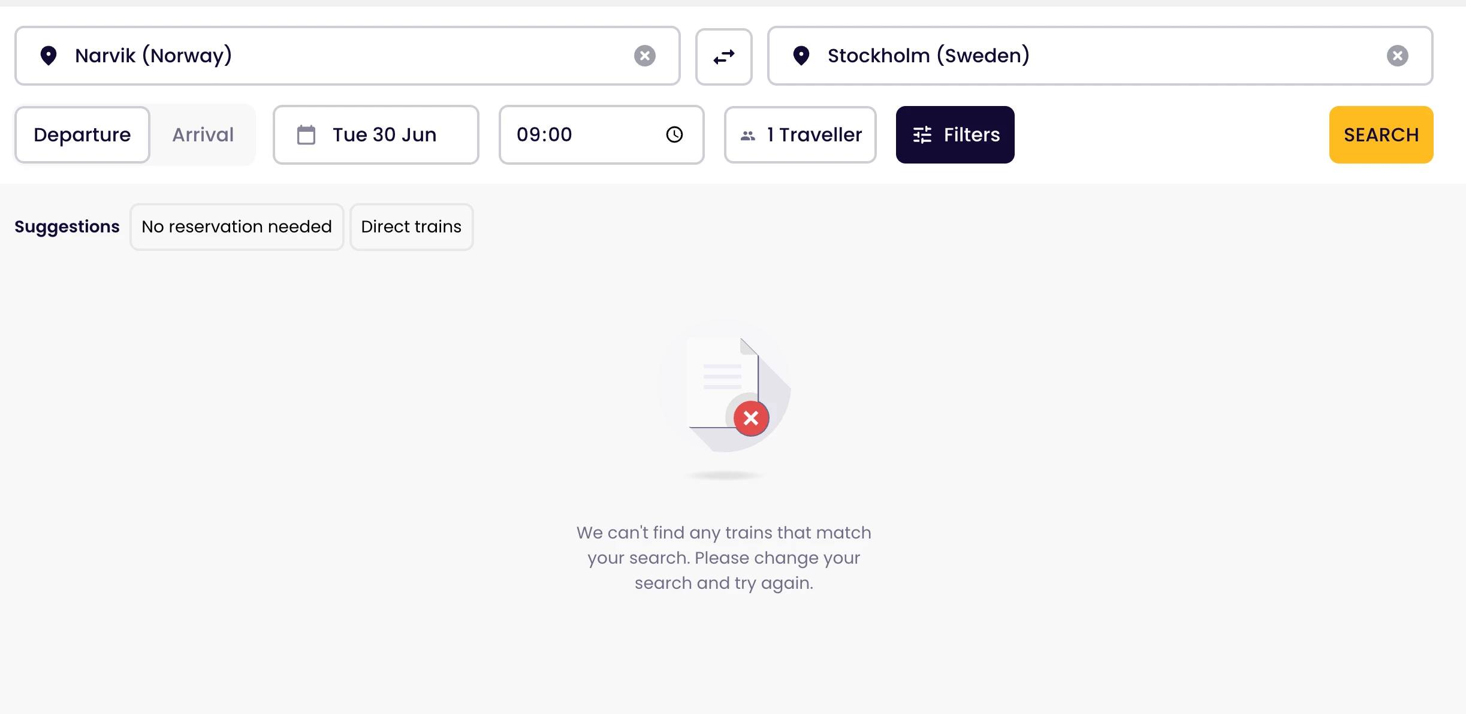
Task: Click the travellers people icon
Action: tap(747, 135)
